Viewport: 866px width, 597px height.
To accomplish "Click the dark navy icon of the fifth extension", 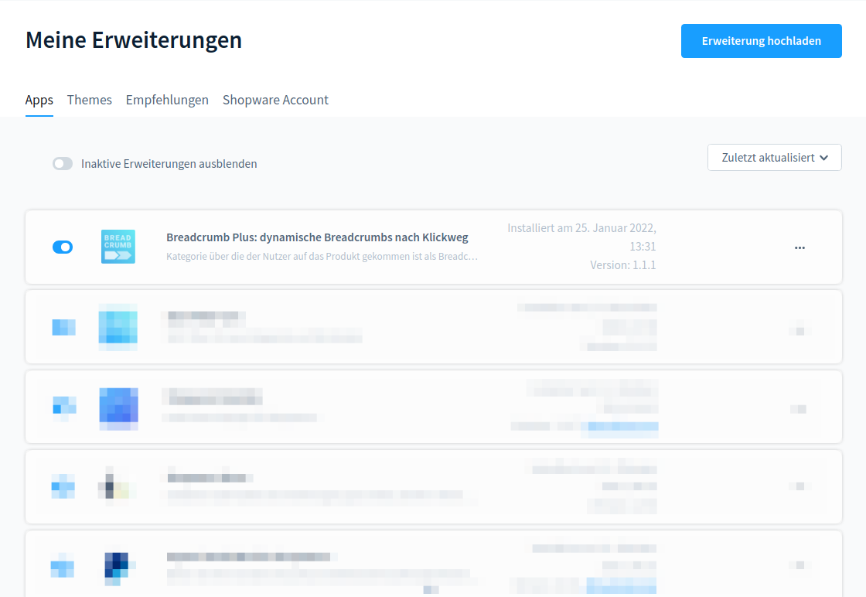I will tap(118, 567).
